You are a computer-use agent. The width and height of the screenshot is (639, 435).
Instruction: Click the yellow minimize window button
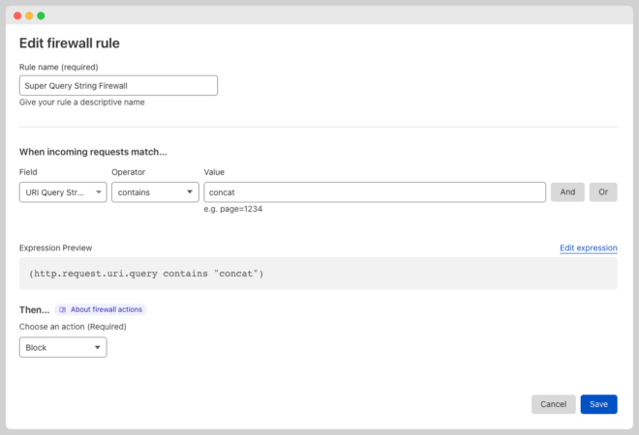[x=29, y=15]
